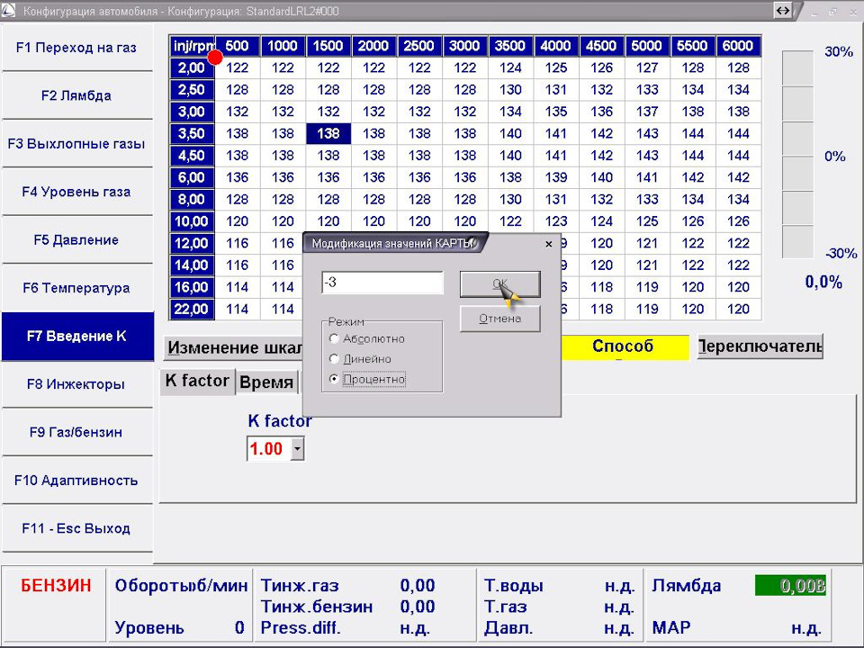Image resolution: width=864 pixels, height=648 pixels.
Task: Switch to the Время tab
Action: 266,382
